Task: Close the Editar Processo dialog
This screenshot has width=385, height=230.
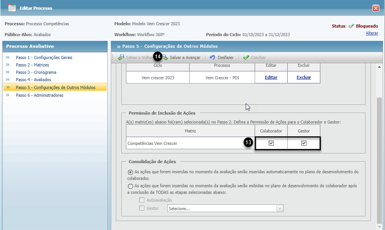Action: [x=376, y=8]
